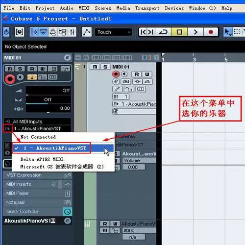The width and height of the screenshot is (245, 245).
Task: Mute MIDI 01 in the Inspector
Action: pyautogui.click(x=10, y=69)
